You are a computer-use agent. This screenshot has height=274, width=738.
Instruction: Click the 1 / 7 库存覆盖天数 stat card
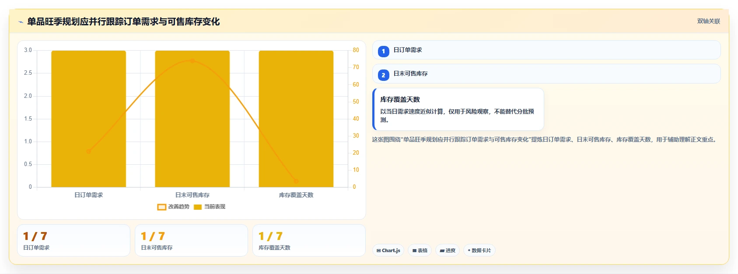309,240
